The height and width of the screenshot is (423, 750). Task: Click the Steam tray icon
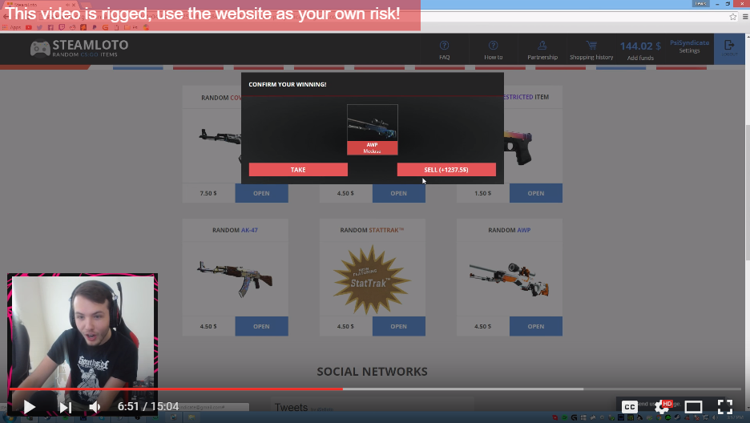coord(677,417)
